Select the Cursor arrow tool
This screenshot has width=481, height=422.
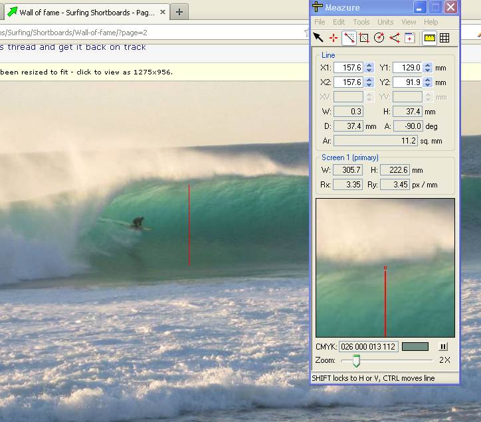point(318,38)
